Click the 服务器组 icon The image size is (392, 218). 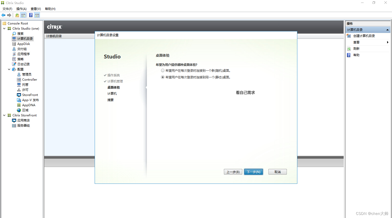click(x=14, y=125)
